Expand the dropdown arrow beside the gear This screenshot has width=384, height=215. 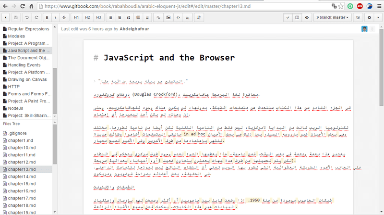click(x=378, y=17)
